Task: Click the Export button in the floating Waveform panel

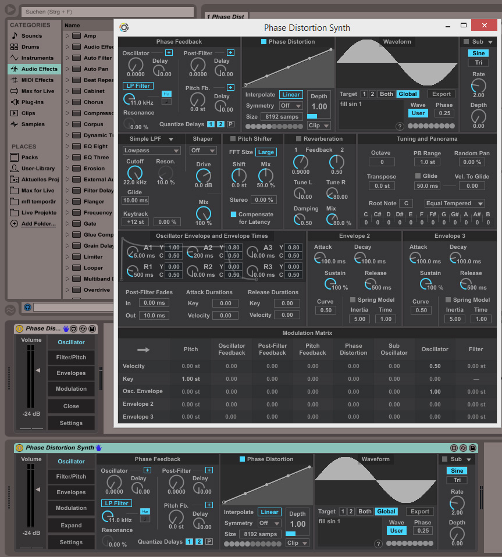Action: tap(442, 94)
